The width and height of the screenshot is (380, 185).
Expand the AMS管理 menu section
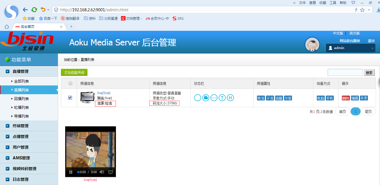(x=29, y=158)
